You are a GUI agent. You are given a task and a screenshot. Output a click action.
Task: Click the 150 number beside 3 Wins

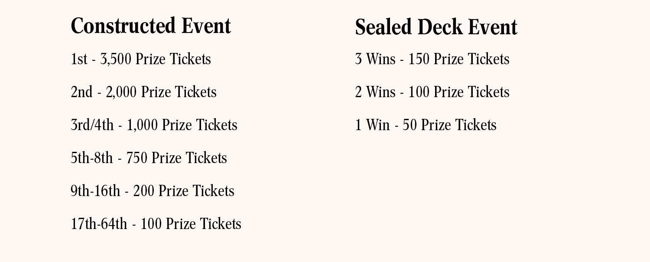pos(419,59)
